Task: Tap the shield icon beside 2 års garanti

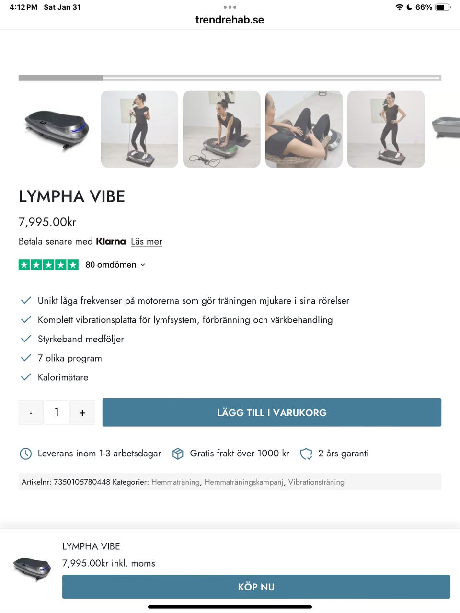Action: coord(306,454)
